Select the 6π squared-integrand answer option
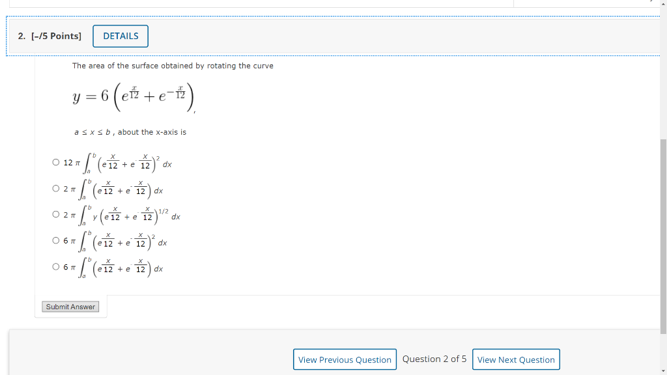Viewport: 667px width, 375px height. coord(56,240)
